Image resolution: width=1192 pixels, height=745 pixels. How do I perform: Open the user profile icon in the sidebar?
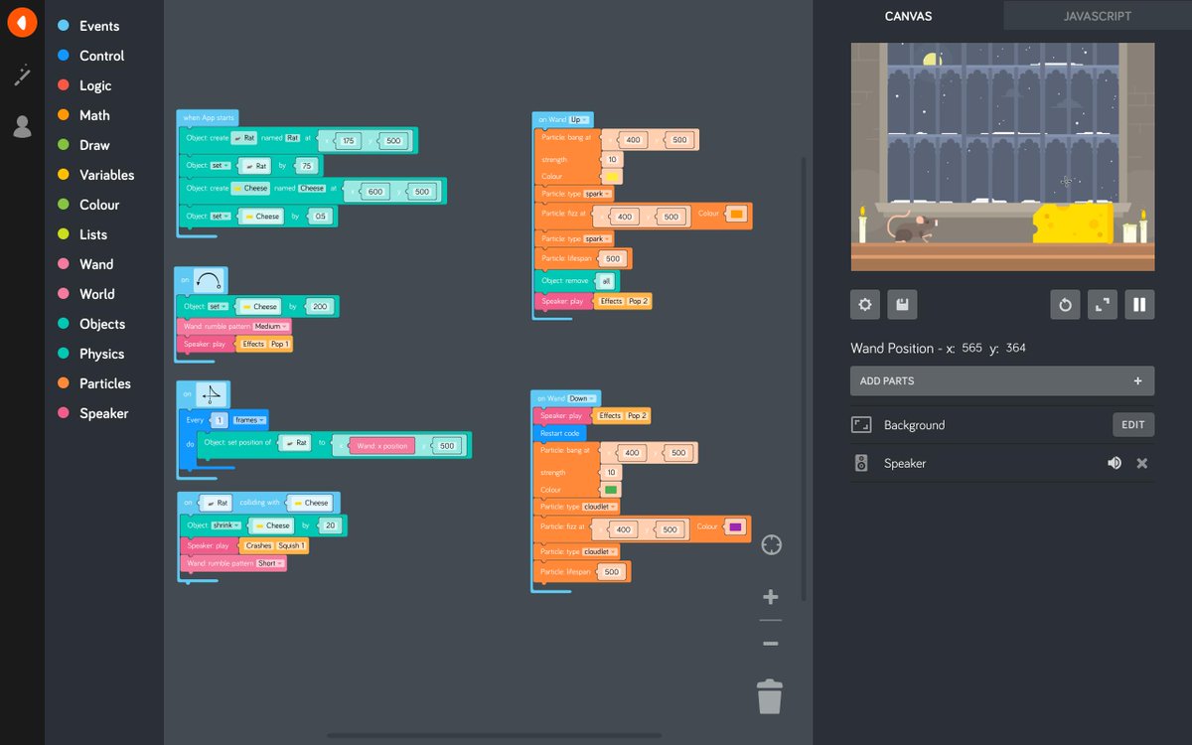point(22,126)
